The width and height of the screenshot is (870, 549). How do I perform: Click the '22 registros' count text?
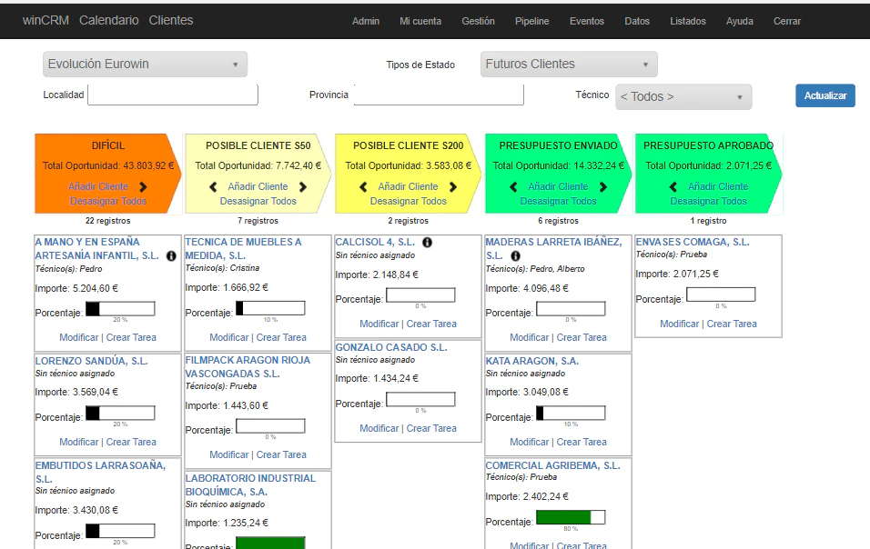(x=107, y=221)
